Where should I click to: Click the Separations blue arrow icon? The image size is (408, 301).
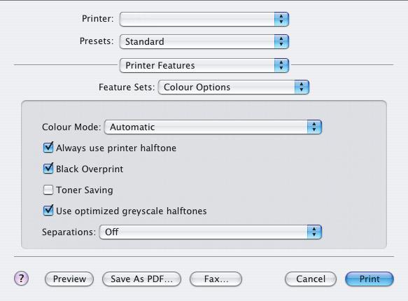pyautogui.click(x=314, y=232)
